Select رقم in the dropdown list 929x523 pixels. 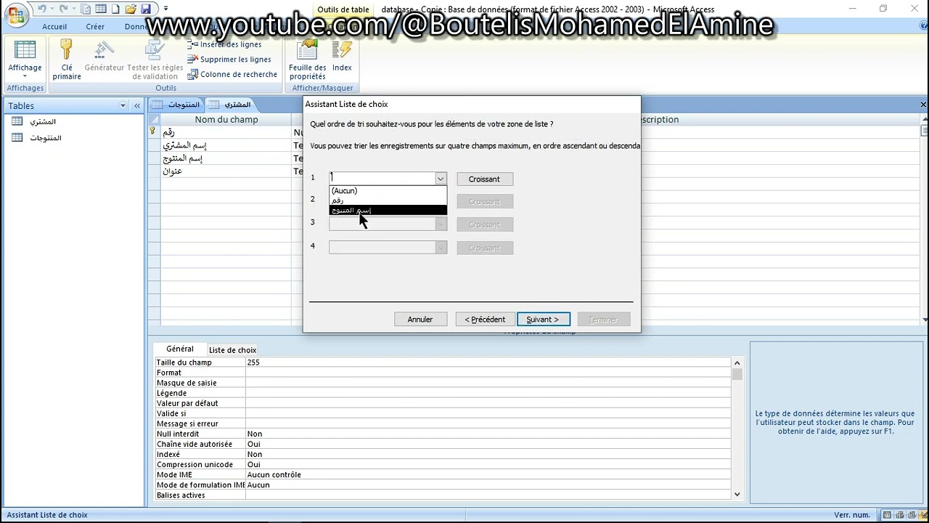pos(388,200)
